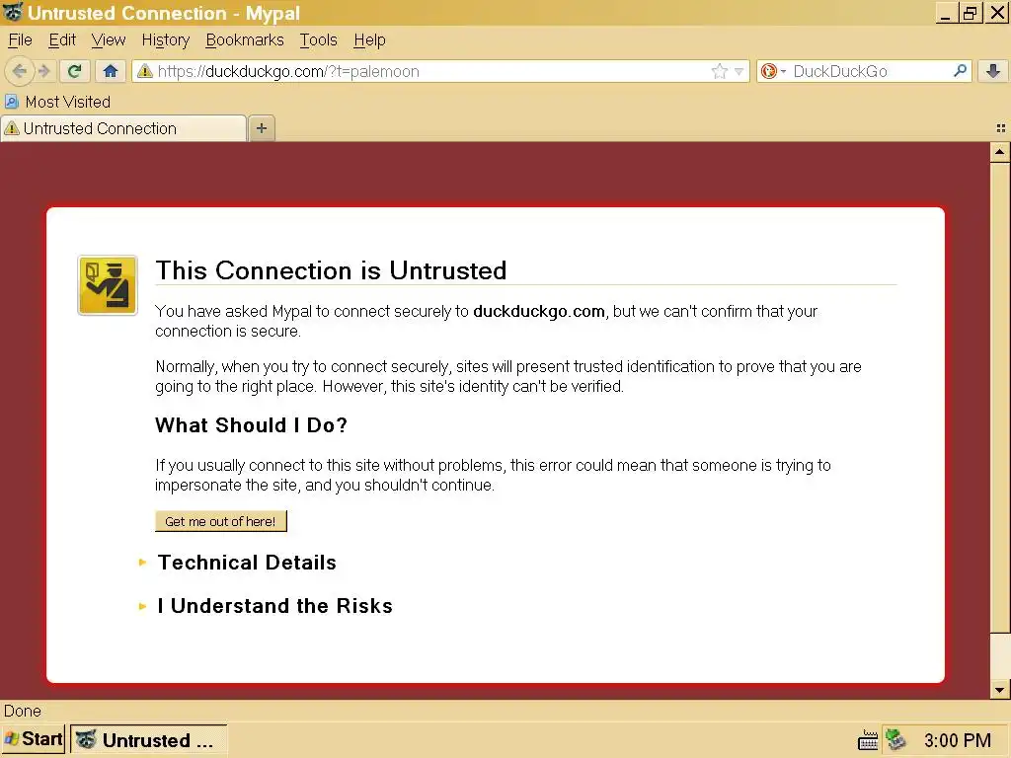Click the Untrusted taskbar window button
The image size is (1011, 758).
(x=148, y=739)
